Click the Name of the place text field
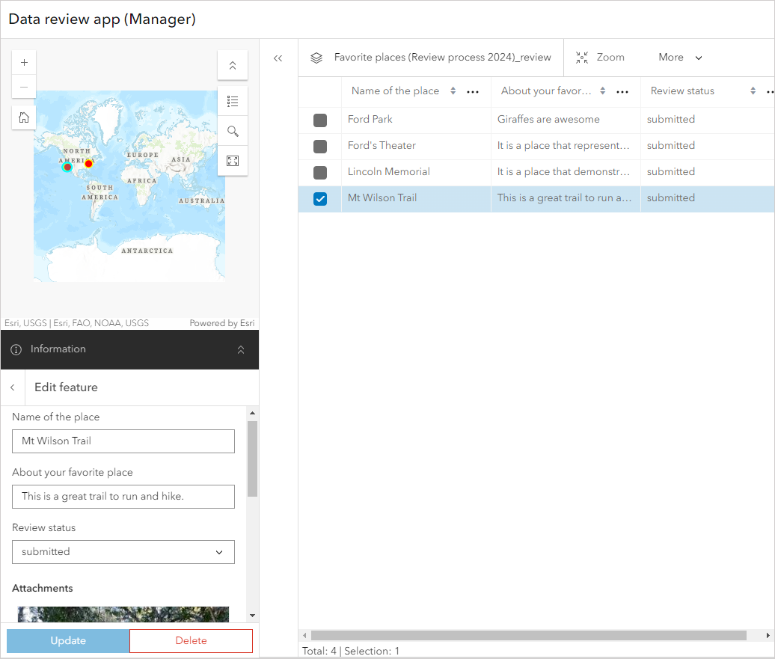This screenshot has width=775, height=659. 123,441
